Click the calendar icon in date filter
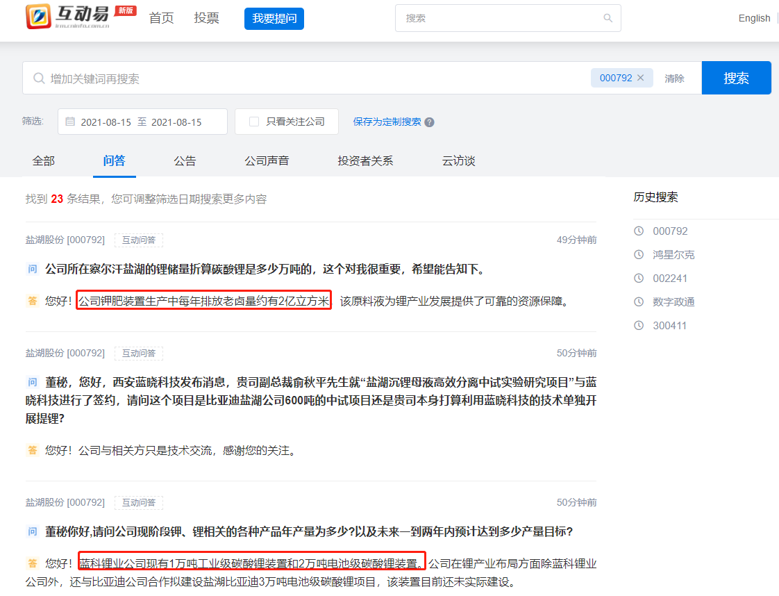779x596 pixels. 70,122
